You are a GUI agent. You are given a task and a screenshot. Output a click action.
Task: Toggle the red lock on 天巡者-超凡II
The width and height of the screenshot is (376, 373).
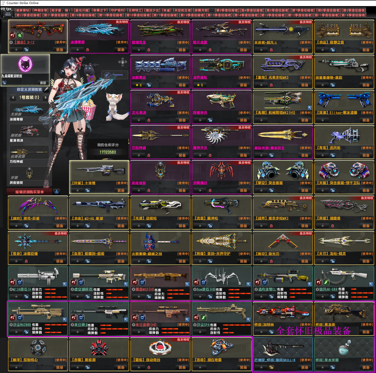271,50
